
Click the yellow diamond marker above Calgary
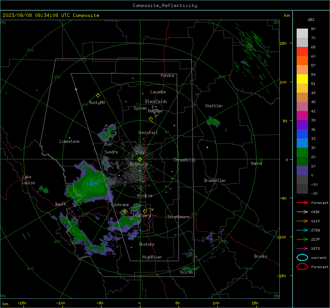145,211
